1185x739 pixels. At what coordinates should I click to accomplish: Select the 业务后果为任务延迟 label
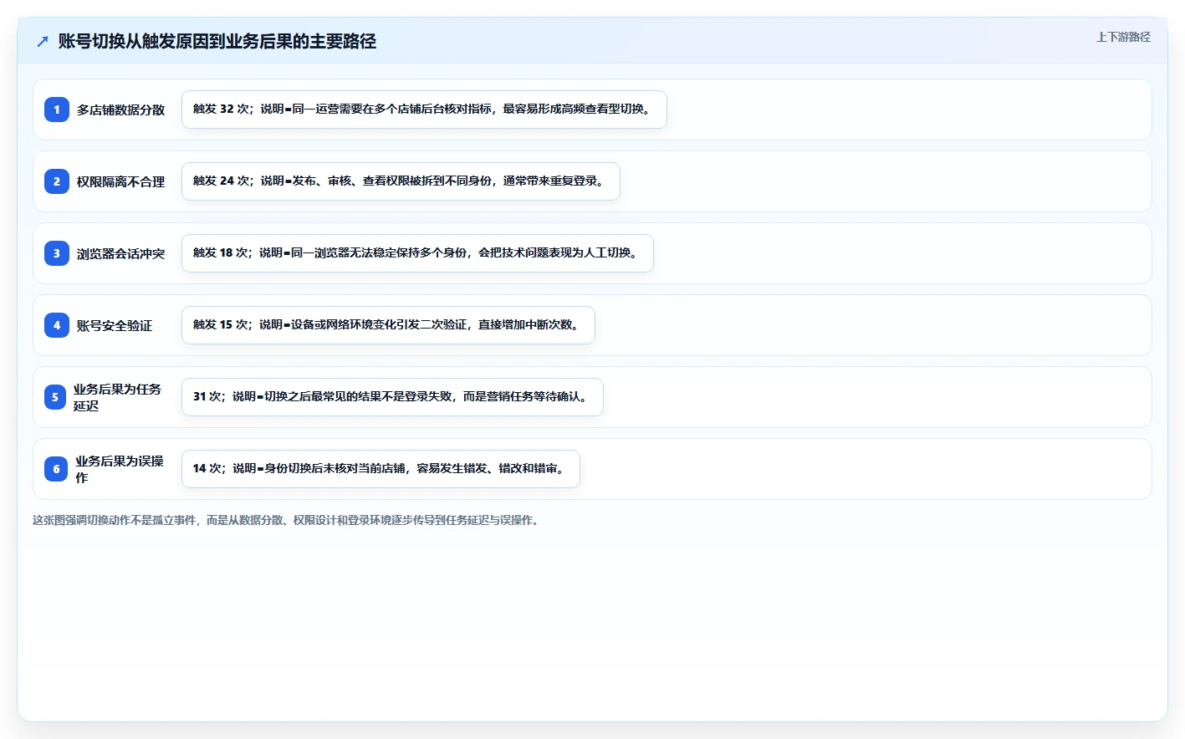point(117,397)
